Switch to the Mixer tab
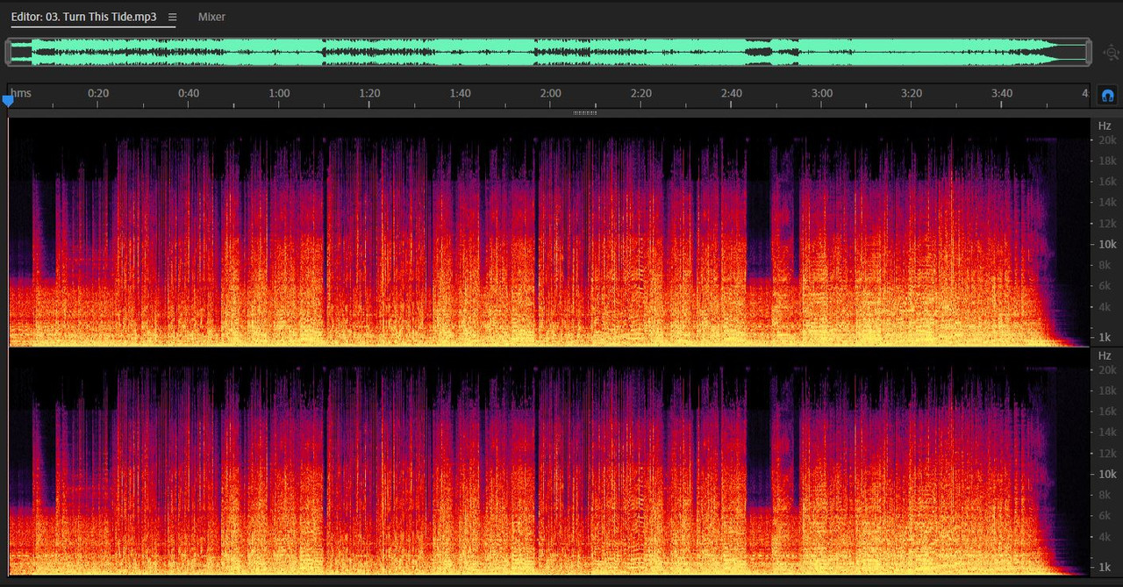This screenshot has height=587, width=1123. (x=211, y=17)
